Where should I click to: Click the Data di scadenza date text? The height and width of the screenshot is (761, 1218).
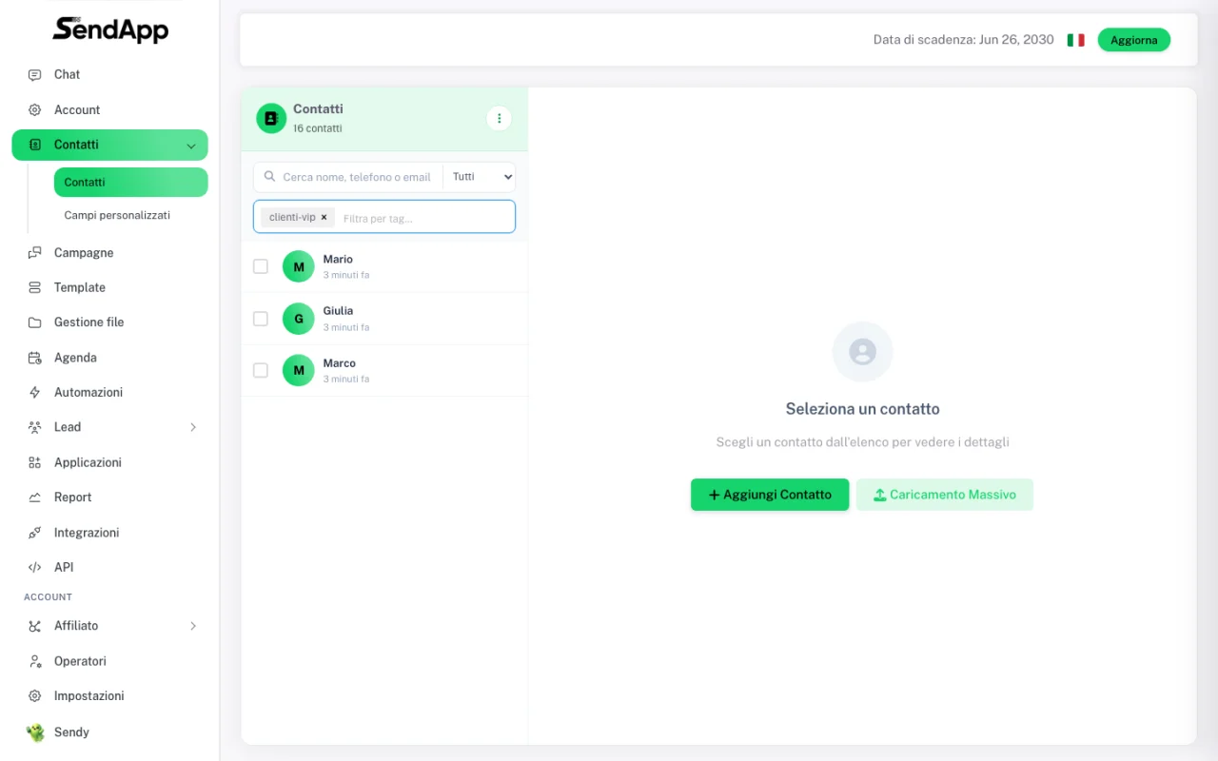pyautogui.click(x=963, y=40)
